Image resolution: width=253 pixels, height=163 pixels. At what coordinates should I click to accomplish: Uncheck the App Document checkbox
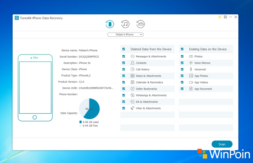[x=182, y=89]
